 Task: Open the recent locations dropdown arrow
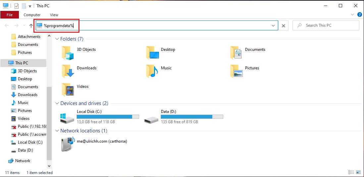pos(25,26)
